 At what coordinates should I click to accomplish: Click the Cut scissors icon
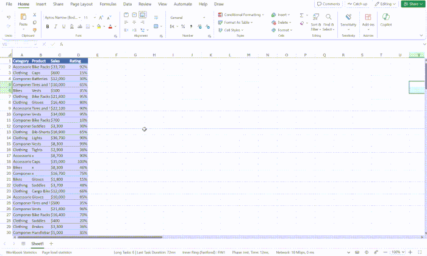point(35,15)
